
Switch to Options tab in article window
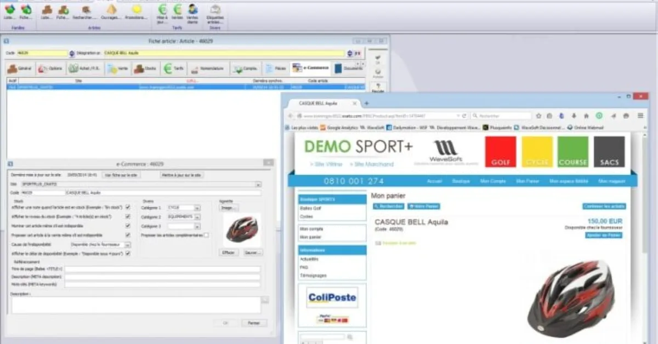50,68
